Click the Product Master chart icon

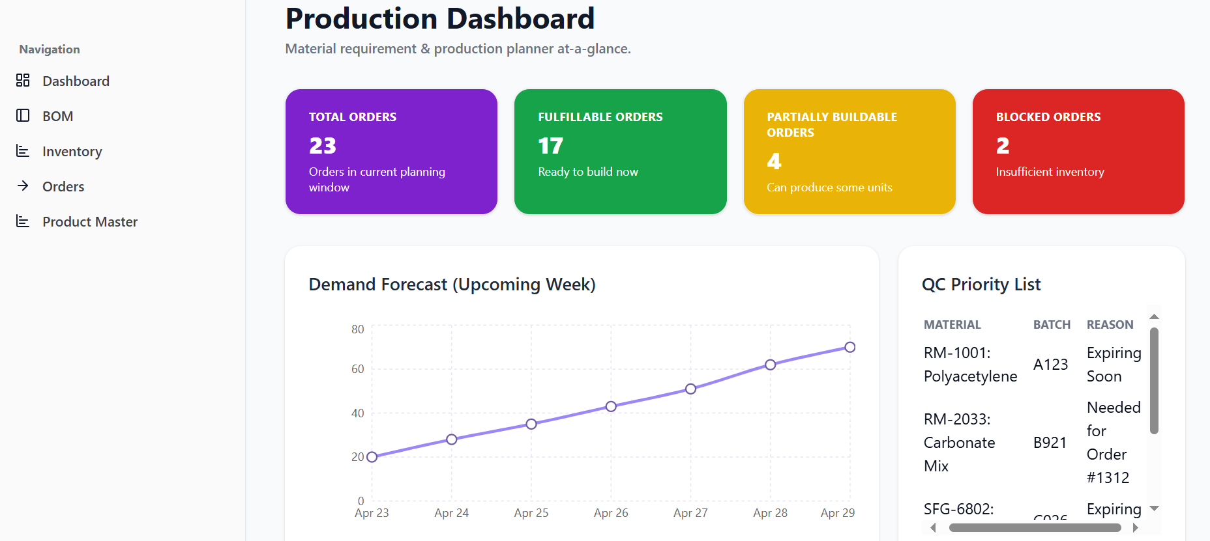coord(23,221)
